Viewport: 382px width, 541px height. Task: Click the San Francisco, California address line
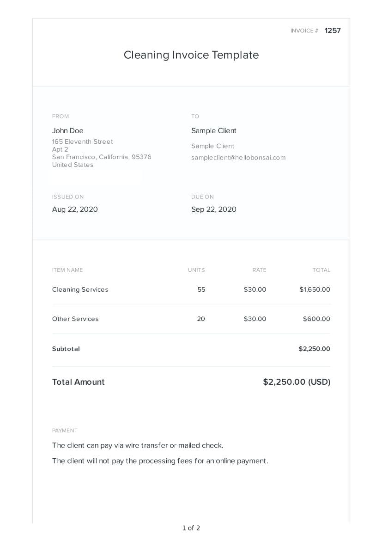(x=102, y=157)
